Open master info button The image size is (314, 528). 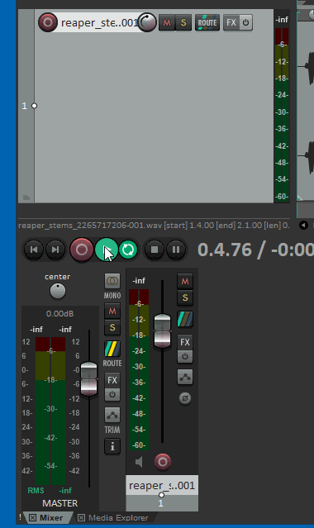coord(112,446)
